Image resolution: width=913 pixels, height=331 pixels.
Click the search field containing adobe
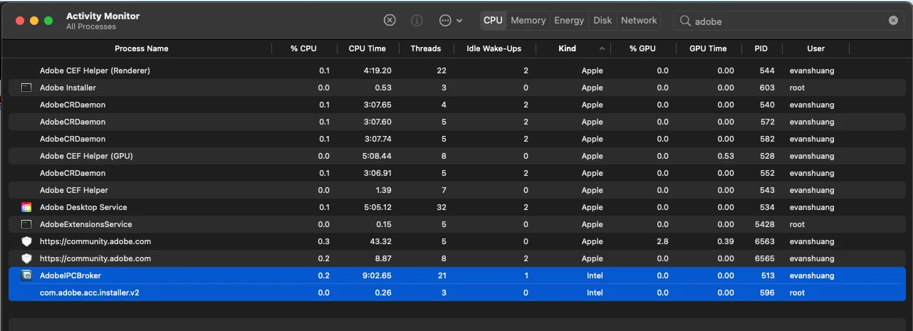(x=788, y=21)
